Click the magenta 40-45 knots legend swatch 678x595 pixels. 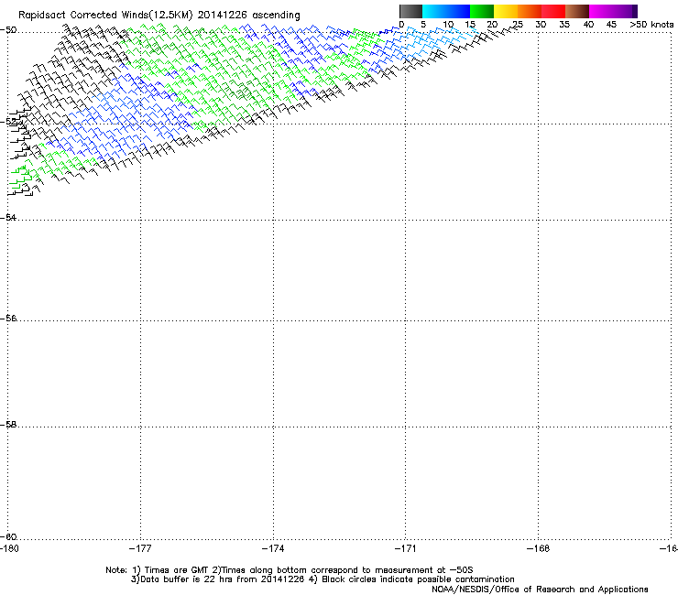[601, 11]
